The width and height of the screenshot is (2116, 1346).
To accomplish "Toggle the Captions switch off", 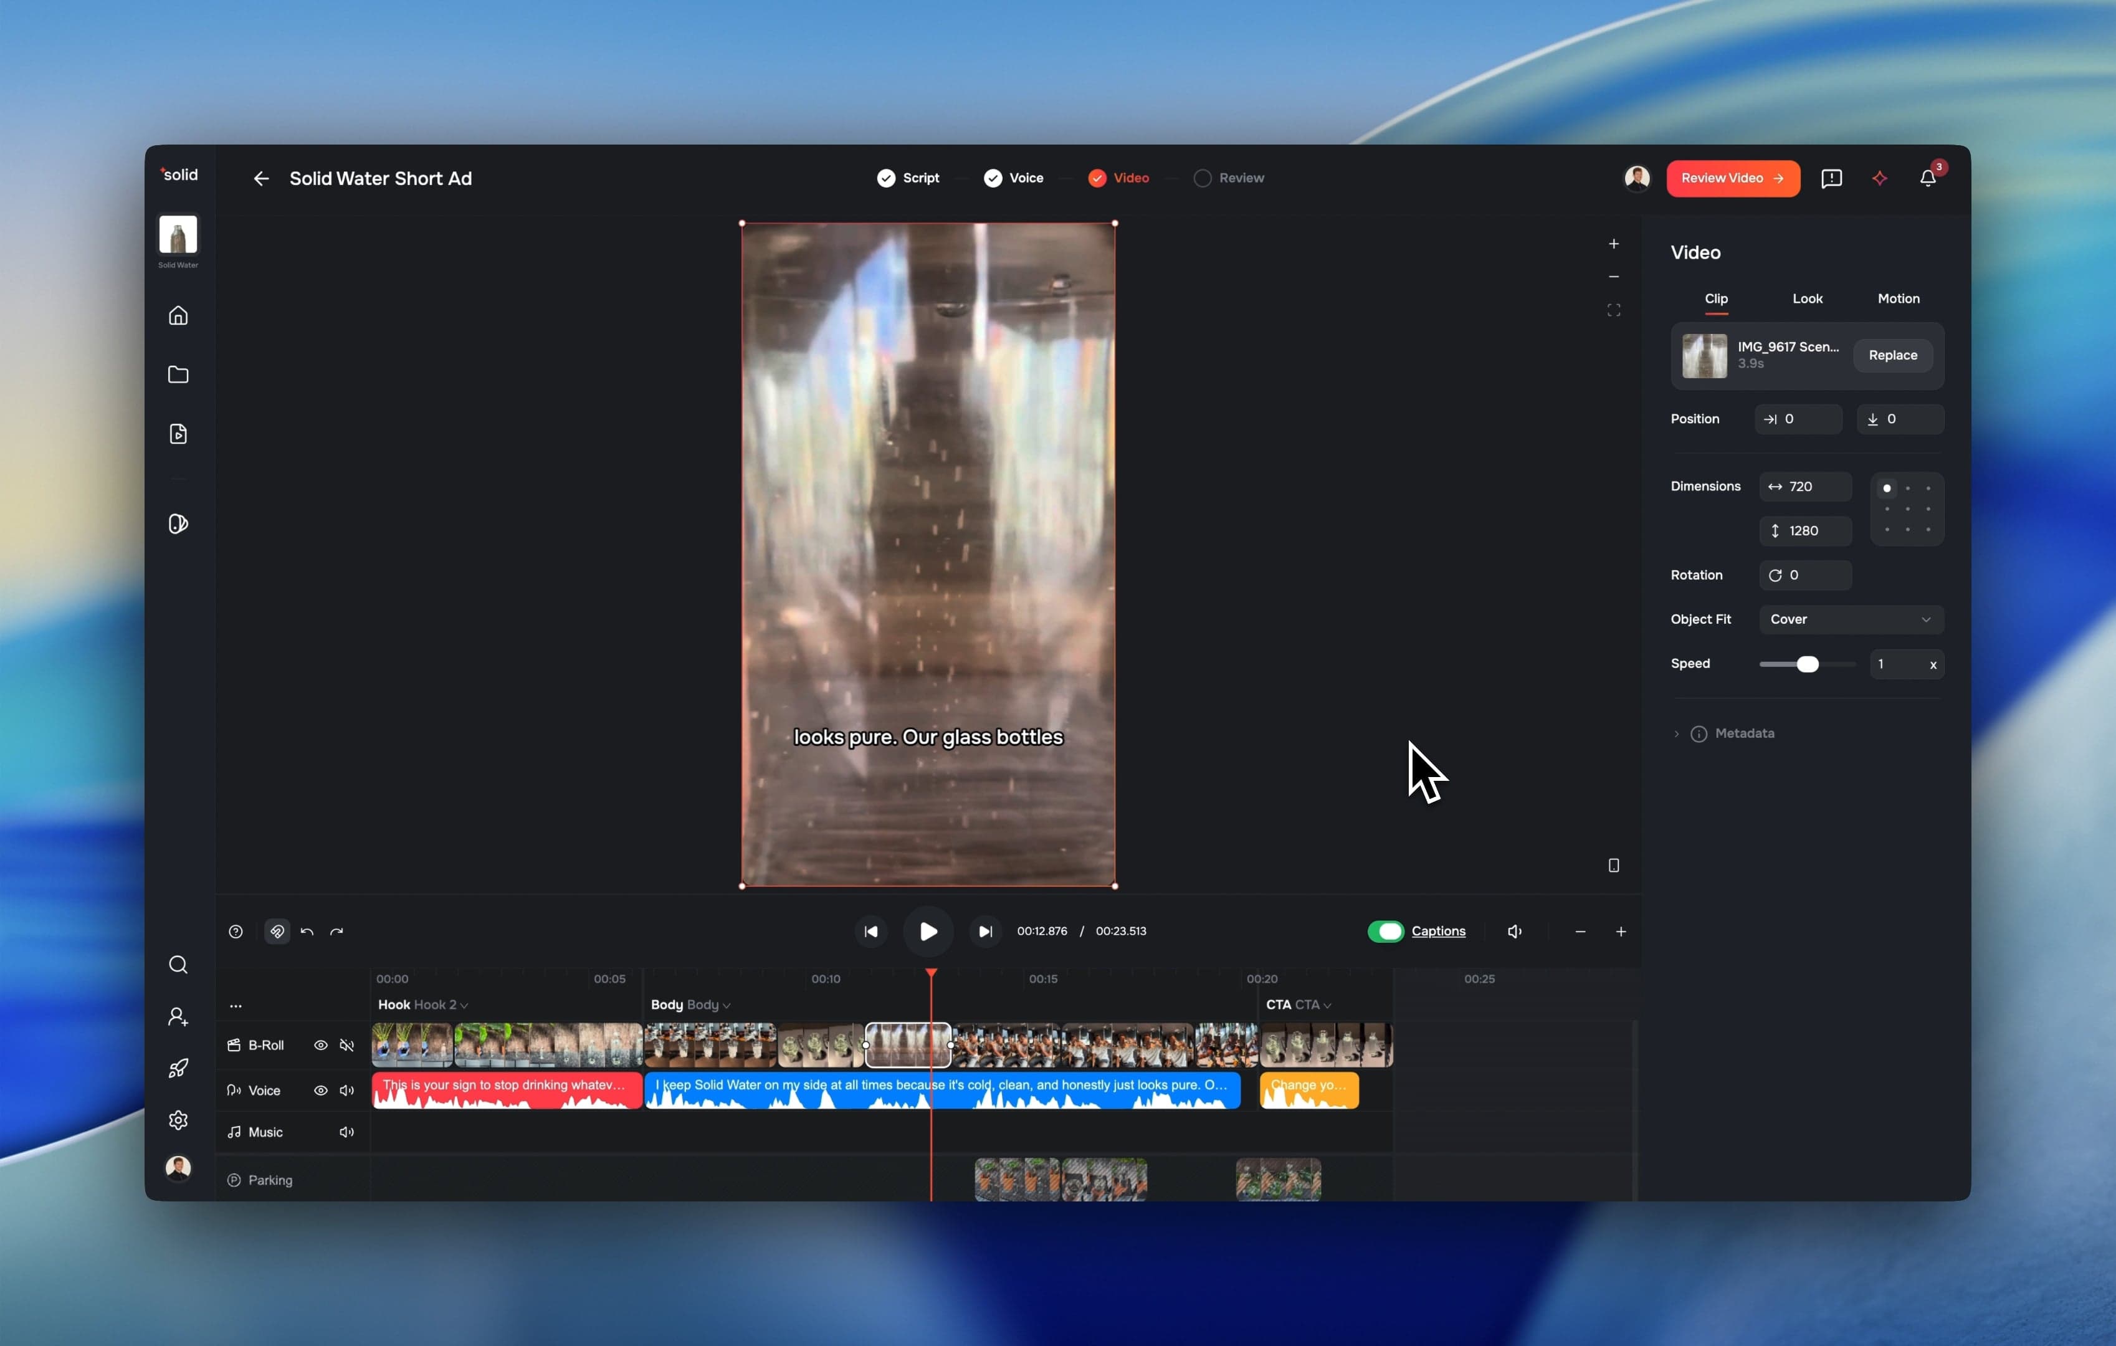I will pos(1386,932).
